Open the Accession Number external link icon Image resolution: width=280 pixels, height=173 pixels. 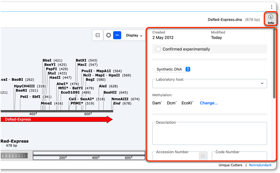[203, 156]
